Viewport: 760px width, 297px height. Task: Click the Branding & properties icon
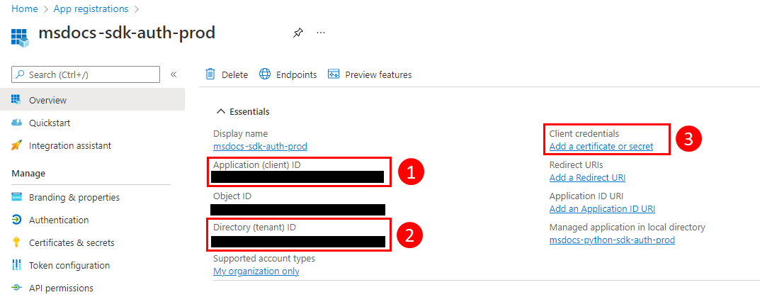(16, 197)
